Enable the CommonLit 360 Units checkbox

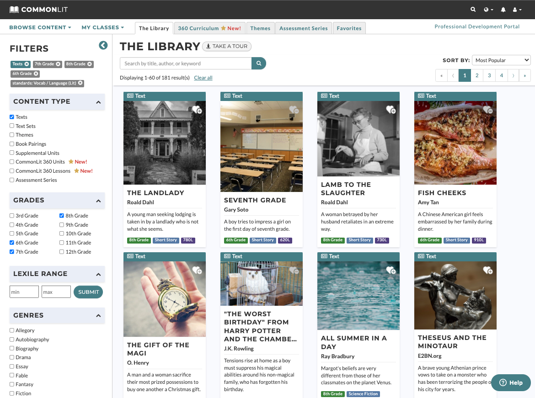pos(12,162)
